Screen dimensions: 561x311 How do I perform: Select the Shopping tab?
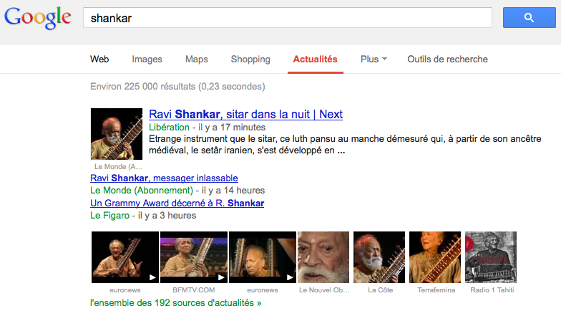(x=250, y=59)
